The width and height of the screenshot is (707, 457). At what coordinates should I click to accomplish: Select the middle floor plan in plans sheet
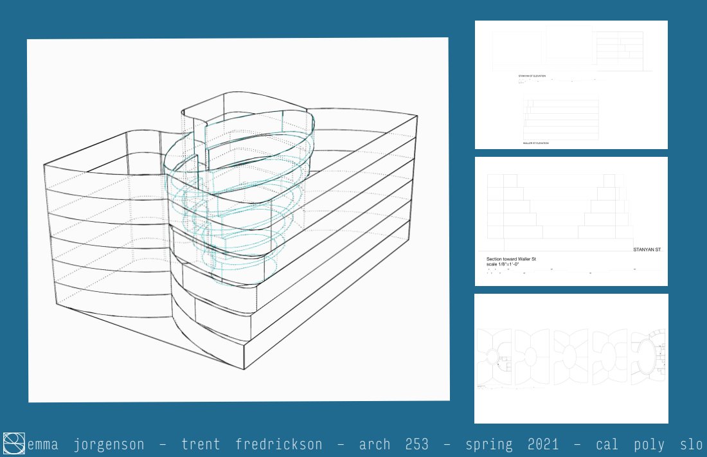coord(571,357)
